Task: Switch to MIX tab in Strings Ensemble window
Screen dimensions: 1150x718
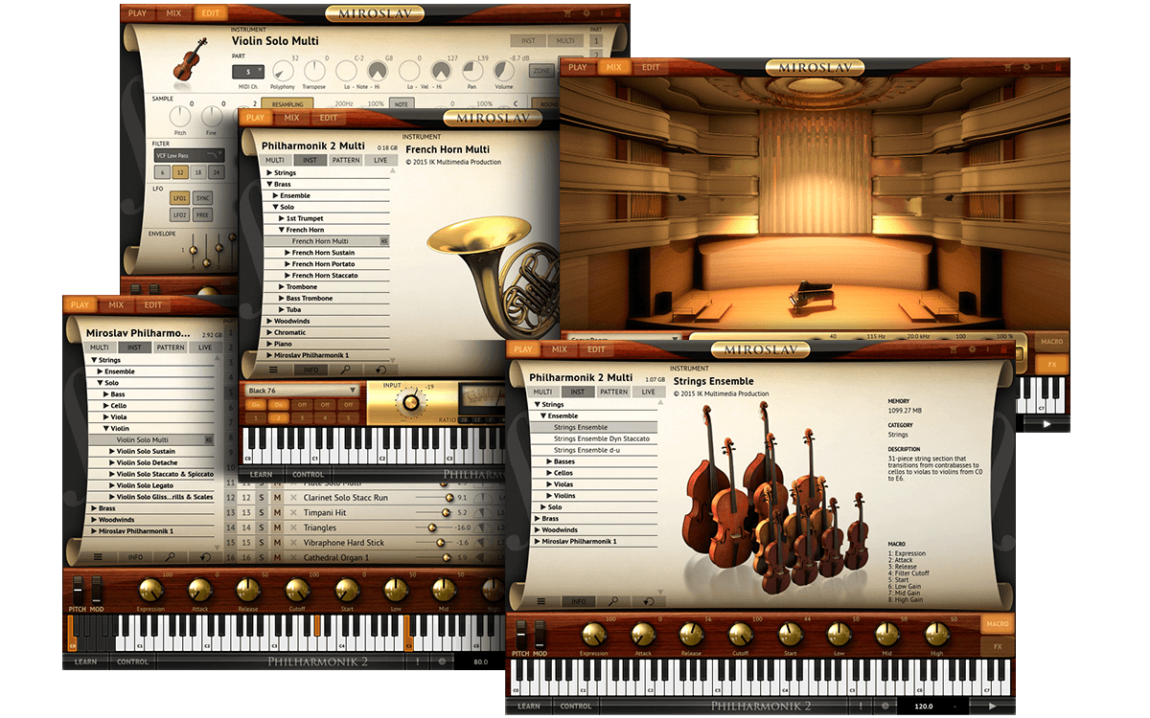Action: [560, 349]
